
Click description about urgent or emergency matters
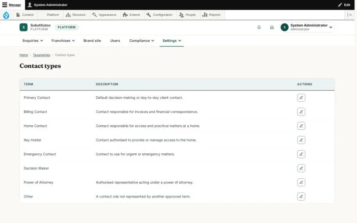pos(135,154)
